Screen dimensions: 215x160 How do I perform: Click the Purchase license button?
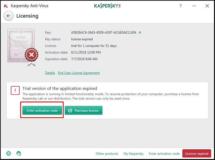(x=84, y=110)
